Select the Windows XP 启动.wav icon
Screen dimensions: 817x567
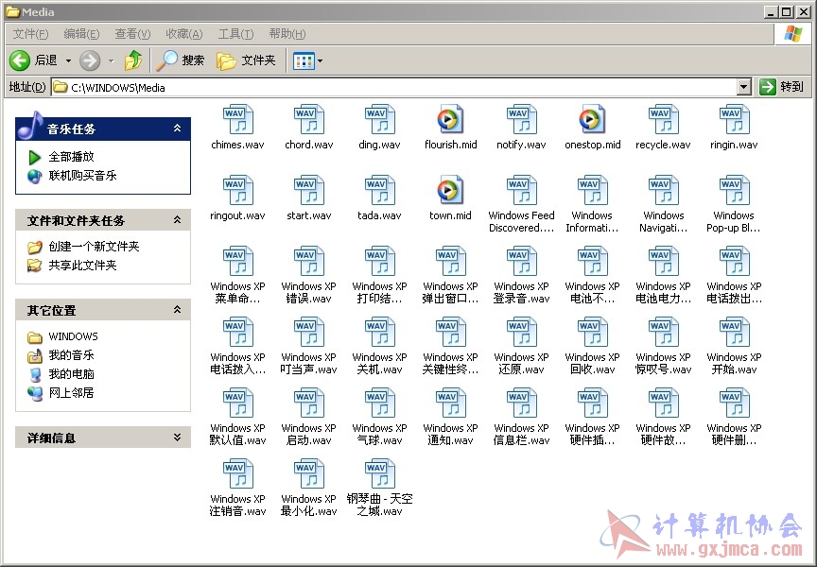pyautogui.click(x=309, y=403)
